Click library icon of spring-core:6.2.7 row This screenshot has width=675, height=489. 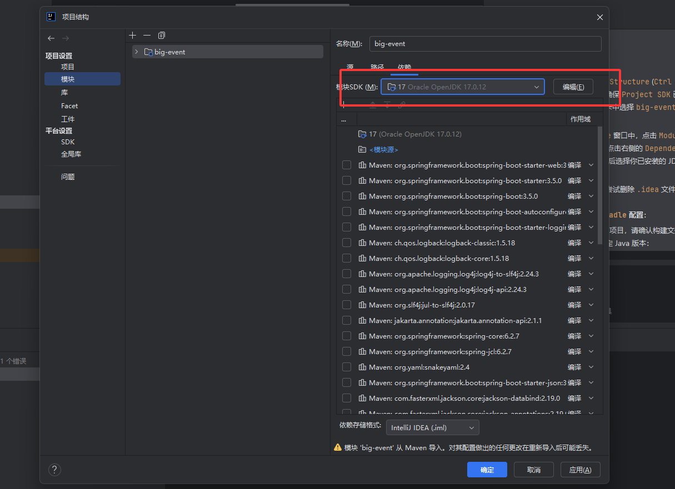click(x=362, y=336)
